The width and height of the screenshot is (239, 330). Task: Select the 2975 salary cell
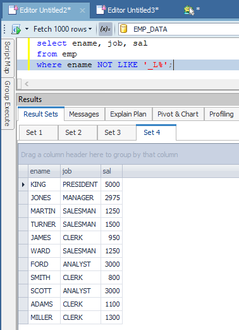coord(111,198)
